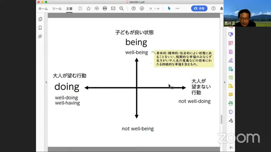Open the attachments paperclip panel
The height and width of the screenshot is (152, 271).
(x=40, y=36)
